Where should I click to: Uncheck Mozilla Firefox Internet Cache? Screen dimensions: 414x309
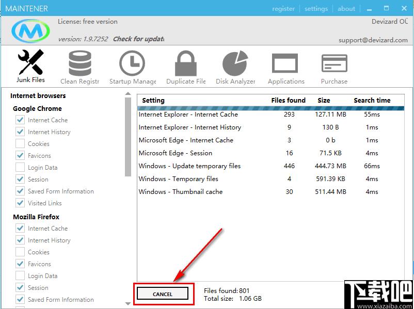[x=20, y=228]
